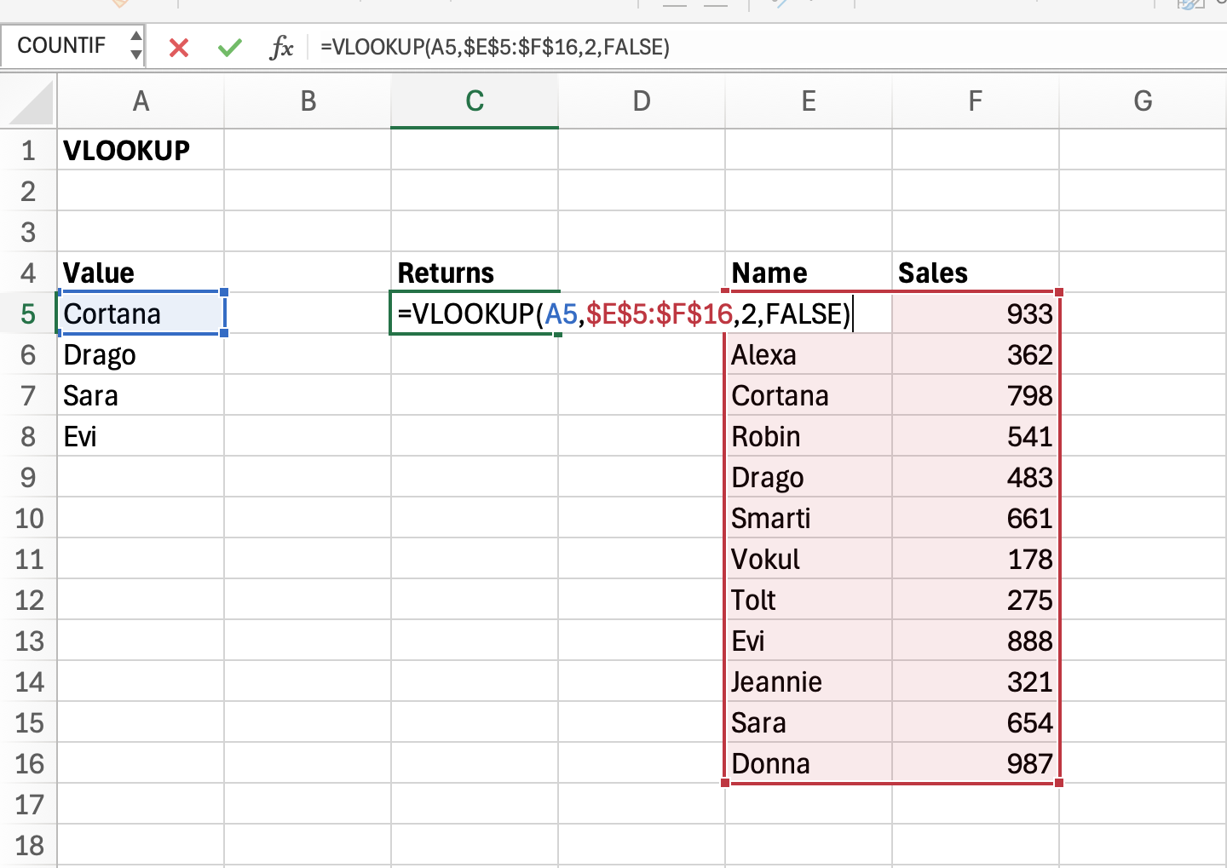This screenshot has width=1227, height=868.
Task: Click the Sara cell in Name column
Action: [x=809, y=722]
